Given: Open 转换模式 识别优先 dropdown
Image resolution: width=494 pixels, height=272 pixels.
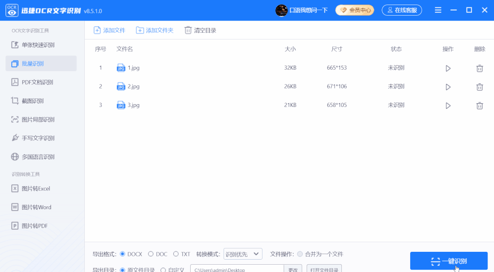Looking at the screenshot, I should pos(243,254).
